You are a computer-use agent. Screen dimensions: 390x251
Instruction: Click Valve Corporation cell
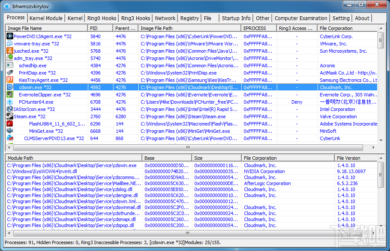click(x=338, y=117)
